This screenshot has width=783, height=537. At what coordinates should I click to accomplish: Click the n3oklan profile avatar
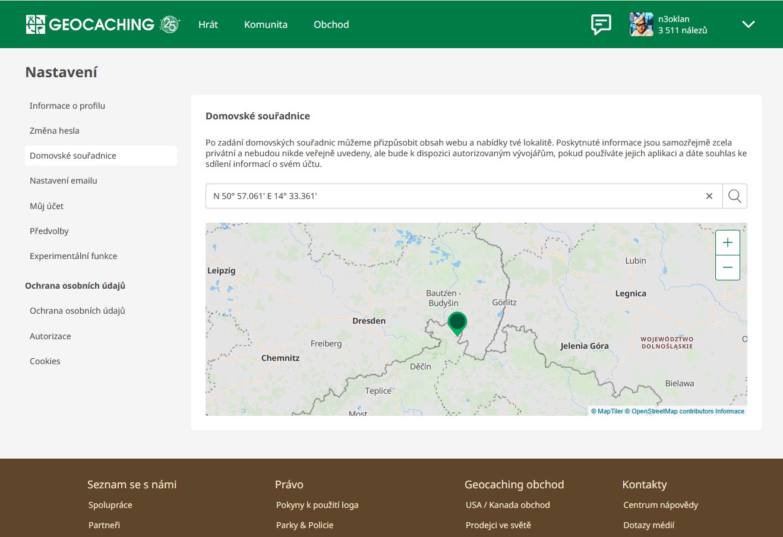click(x=641, y=24)
